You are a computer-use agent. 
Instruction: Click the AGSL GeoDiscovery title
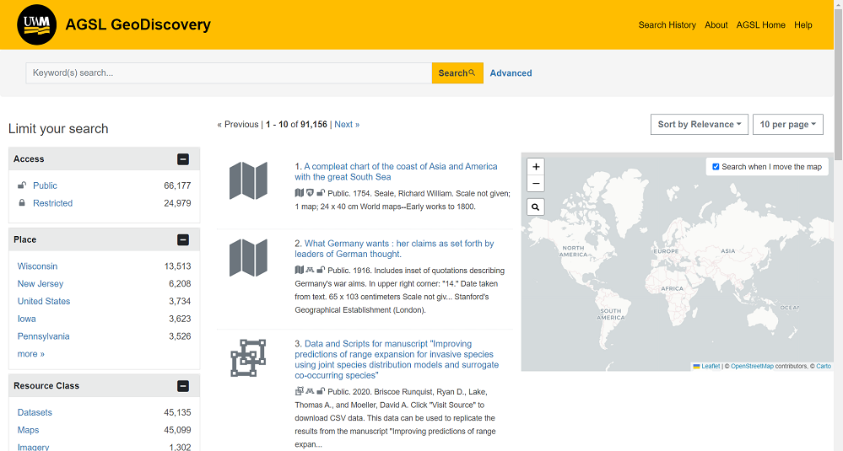138,24
